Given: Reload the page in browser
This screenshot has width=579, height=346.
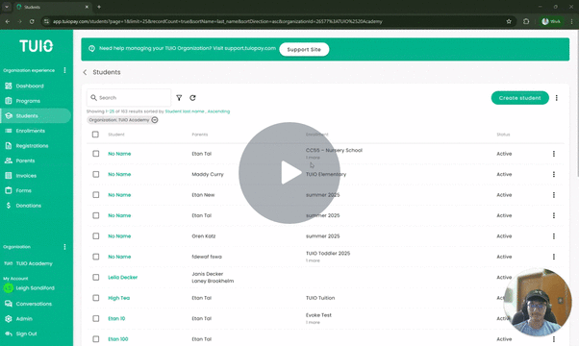Looking at the screenshot, I should point(32,21).
